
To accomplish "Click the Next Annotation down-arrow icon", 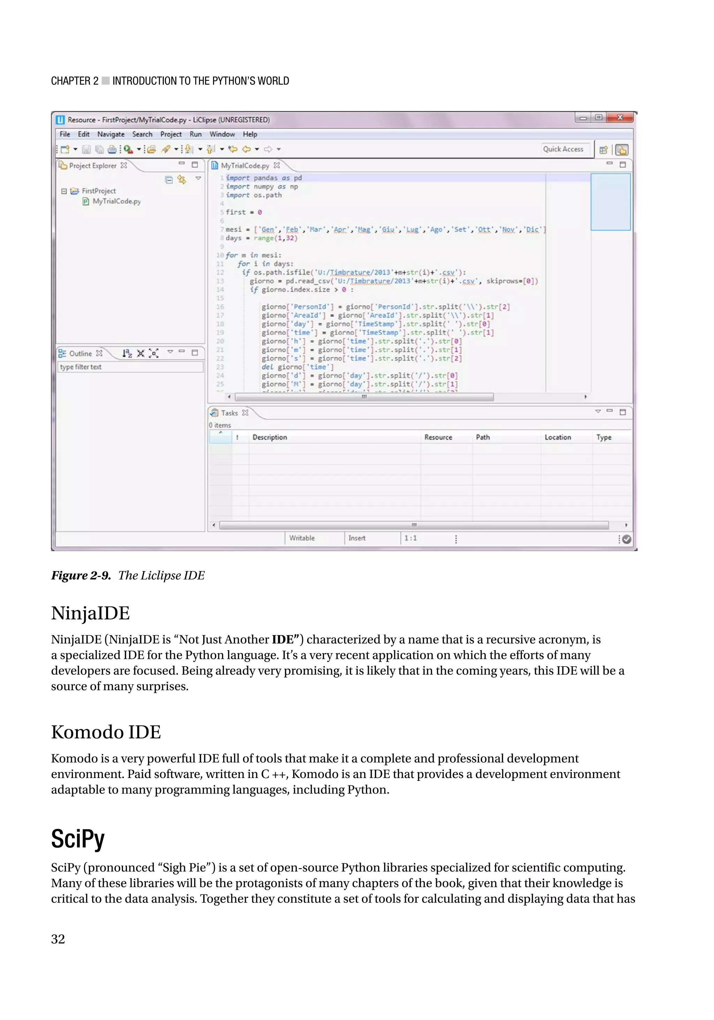I will (189, 150).
